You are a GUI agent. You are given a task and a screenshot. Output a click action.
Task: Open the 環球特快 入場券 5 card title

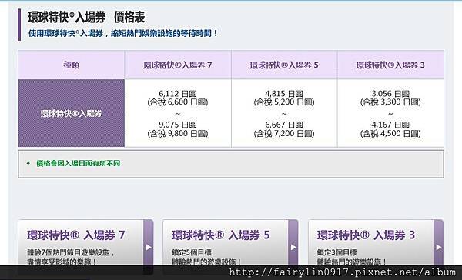[x=221, y=235]
